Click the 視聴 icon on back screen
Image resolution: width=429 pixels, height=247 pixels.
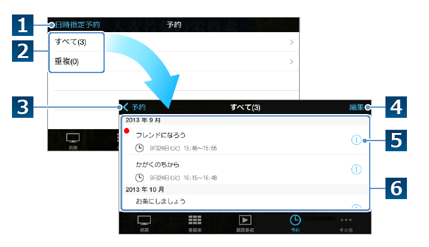pyautogui.click(x=73, y=141)
